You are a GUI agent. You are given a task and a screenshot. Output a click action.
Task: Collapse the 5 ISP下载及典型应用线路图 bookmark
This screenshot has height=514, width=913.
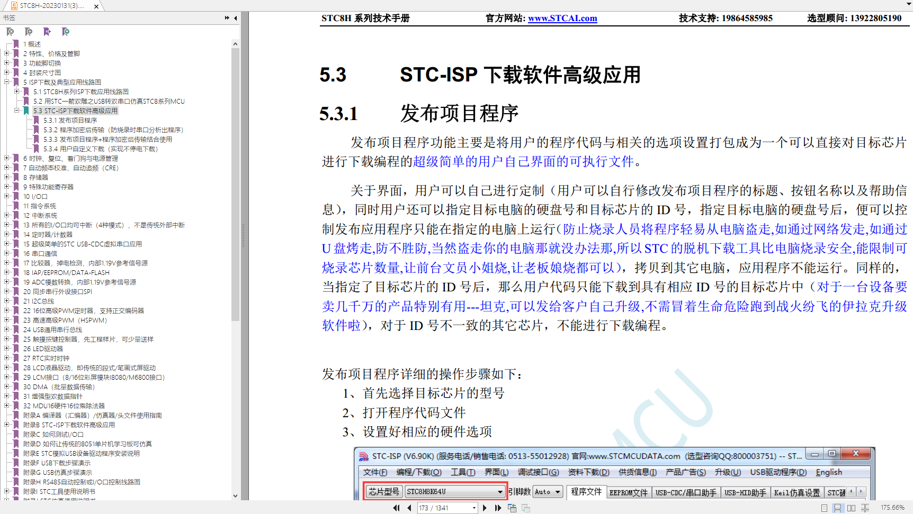tap(6, 82)
